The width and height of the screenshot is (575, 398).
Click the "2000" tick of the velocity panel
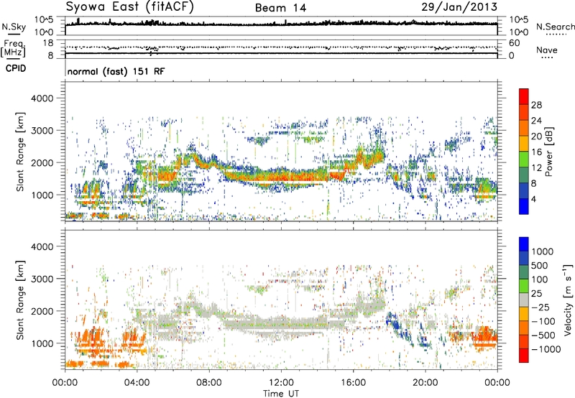coord(42,311)
